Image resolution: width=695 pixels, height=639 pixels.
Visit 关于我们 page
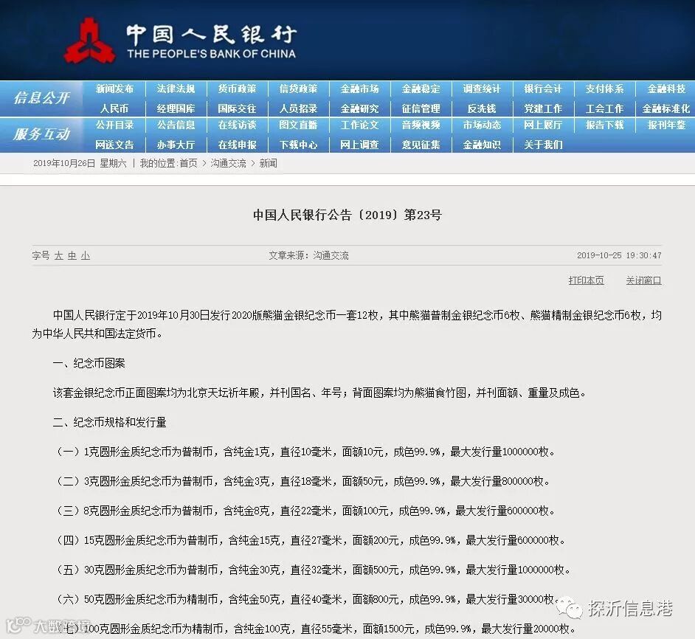543,145
